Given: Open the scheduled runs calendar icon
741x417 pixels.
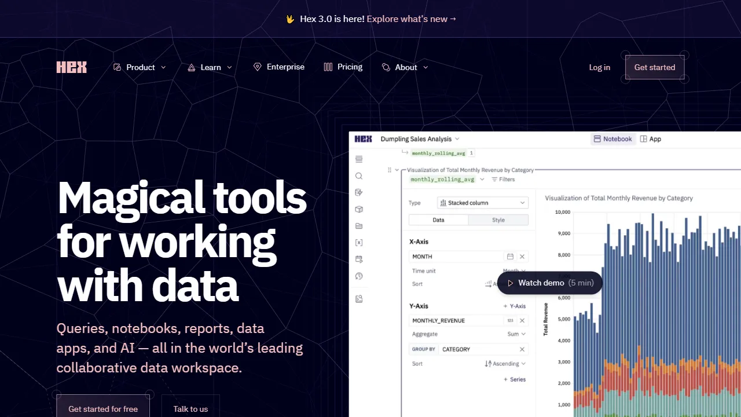Looking at the screenshot, I should tap(359, 259).
